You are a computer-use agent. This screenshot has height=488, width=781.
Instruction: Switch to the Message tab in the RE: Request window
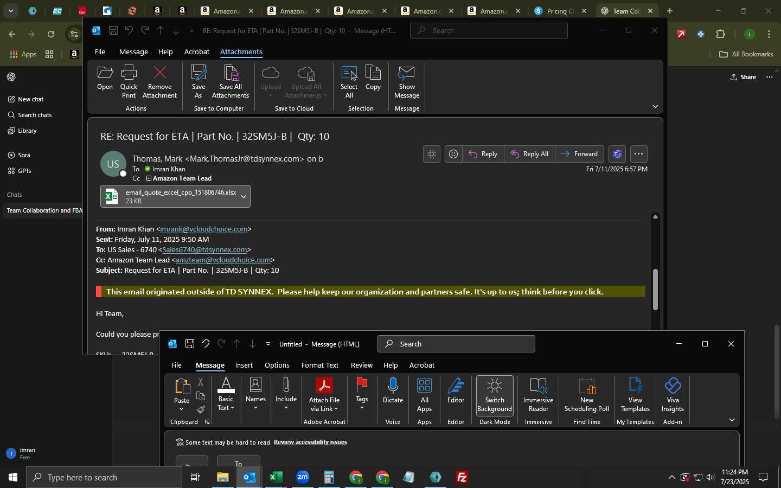(x=133, y=52)
